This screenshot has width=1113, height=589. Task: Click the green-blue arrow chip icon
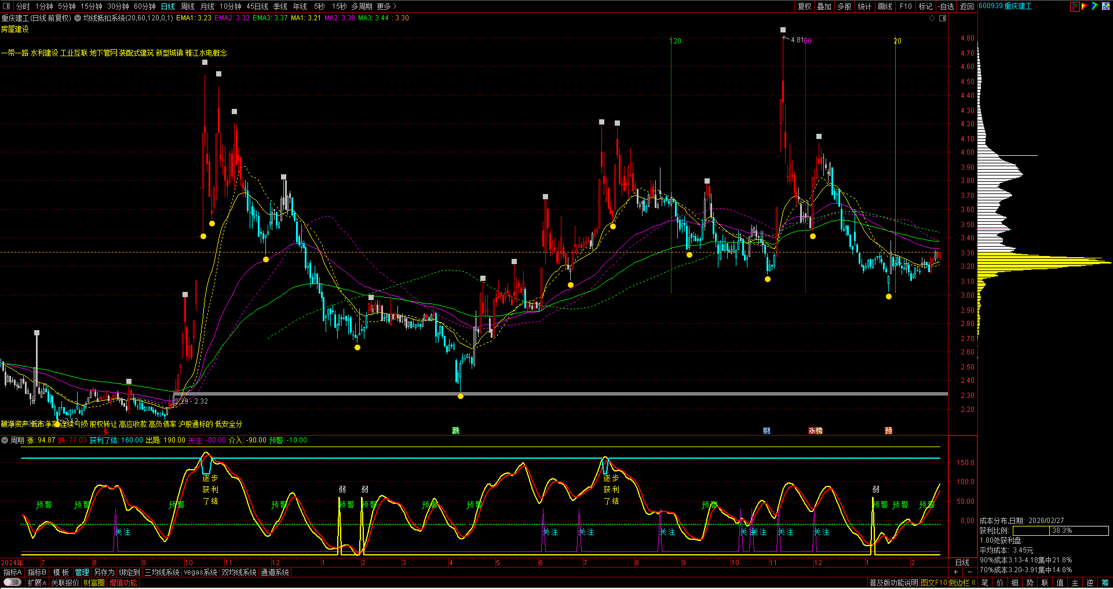1094,6
